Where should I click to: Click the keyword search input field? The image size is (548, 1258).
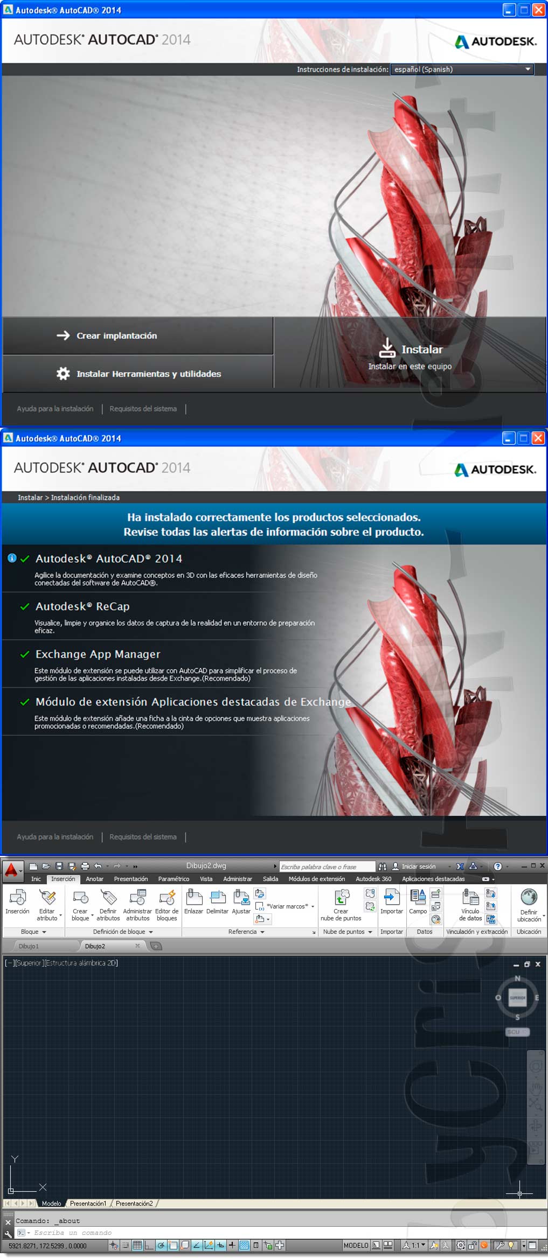click(x=327, y=866)
